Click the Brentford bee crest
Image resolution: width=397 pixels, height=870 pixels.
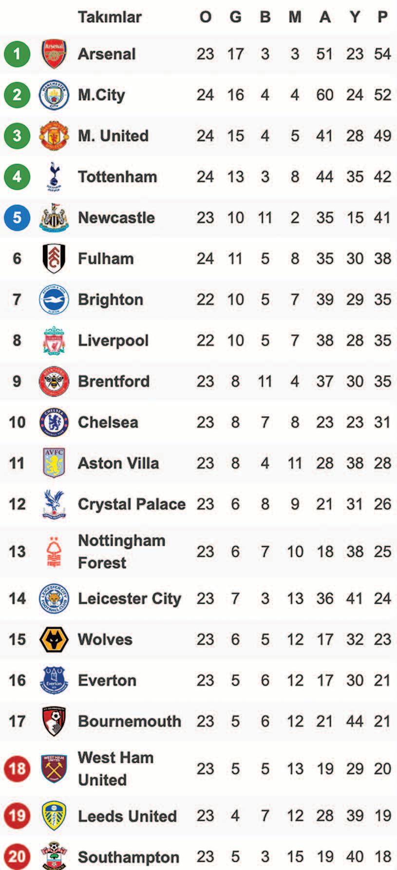(54, 381)
